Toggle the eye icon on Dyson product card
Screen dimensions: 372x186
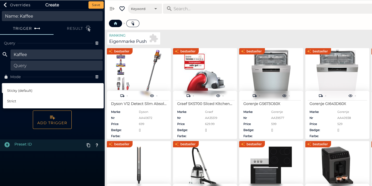tap(152, 96)
